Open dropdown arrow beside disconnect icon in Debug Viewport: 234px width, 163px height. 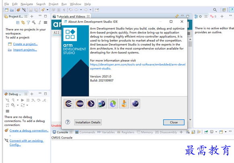coord(18,100)
